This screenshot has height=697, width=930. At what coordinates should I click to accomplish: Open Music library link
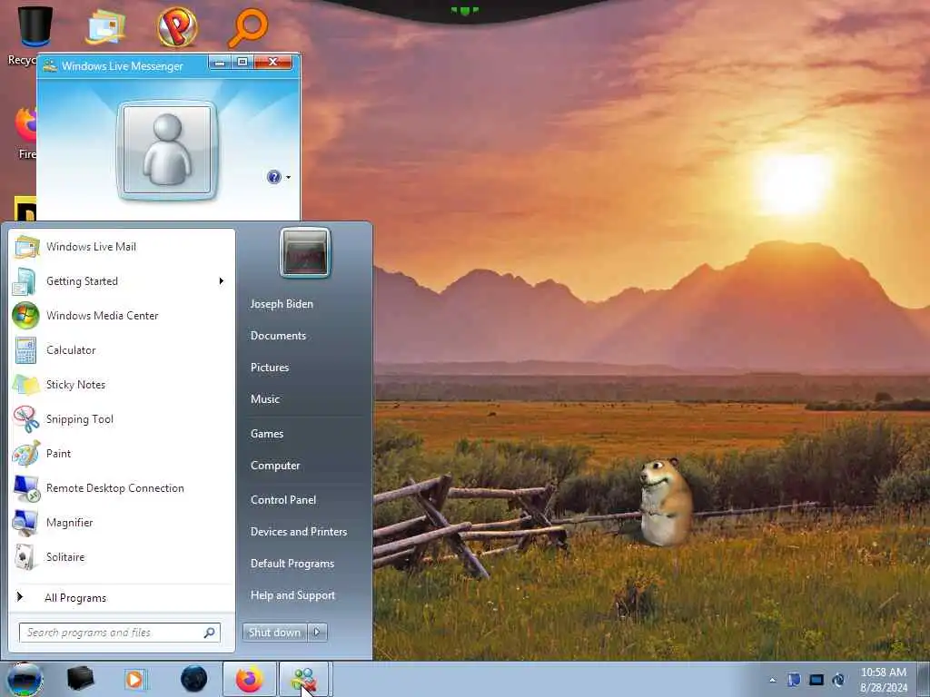(x=265, y=399)
